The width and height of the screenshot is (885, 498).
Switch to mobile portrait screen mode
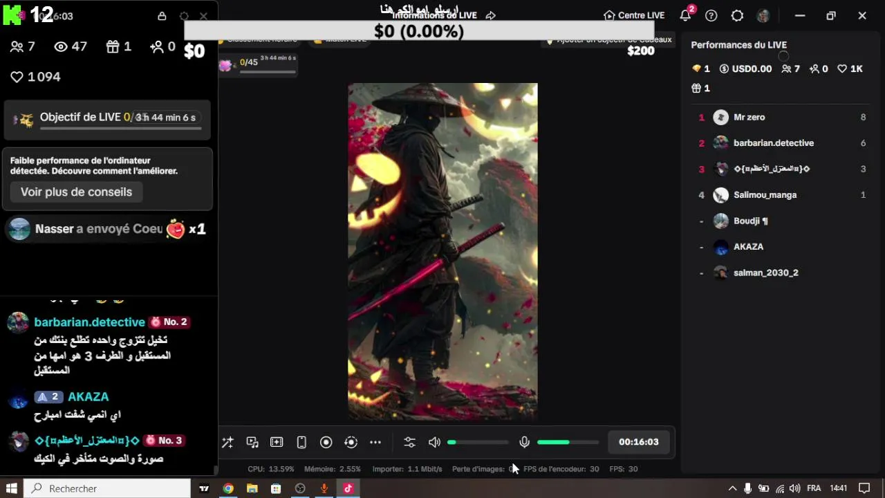301,442
